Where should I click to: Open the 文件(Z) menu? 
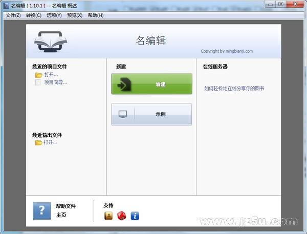(13, 15)
